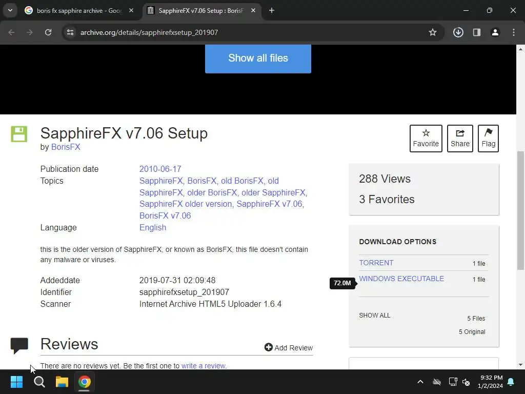Click the scrollbar down arrow
525x394 pixels.
click(x=520, y=365)
